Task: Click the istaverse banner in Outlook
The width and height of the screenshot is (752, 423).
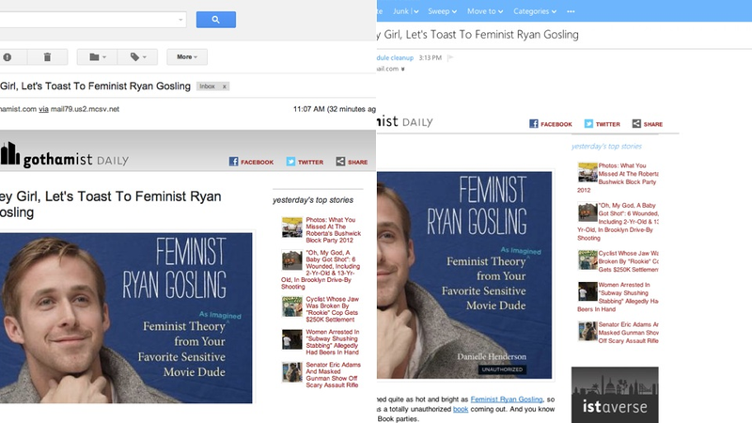Action: (x=615, y=395)
